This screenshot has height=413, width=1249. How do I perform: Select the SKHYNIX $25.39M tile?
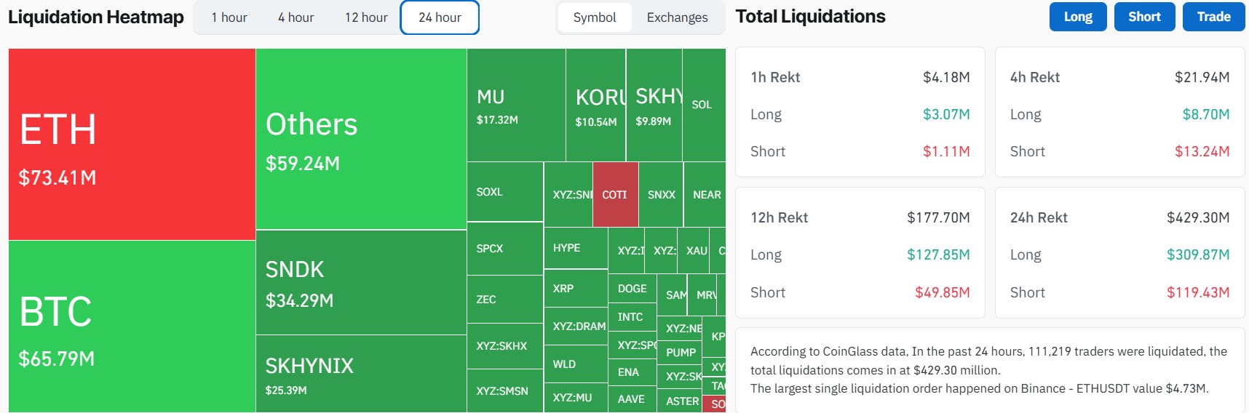coord(361,374)
